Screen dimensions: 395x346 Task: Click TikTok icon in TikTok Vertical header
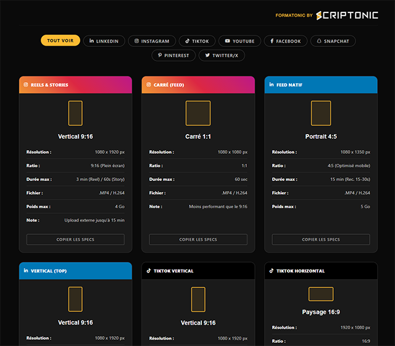coord(149,271)
